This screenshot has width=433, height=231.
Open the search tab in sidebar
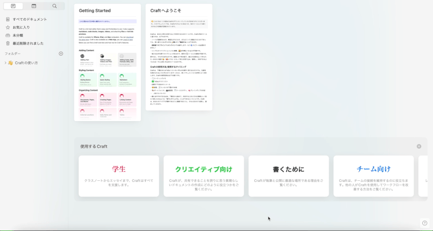click(55, 6)
